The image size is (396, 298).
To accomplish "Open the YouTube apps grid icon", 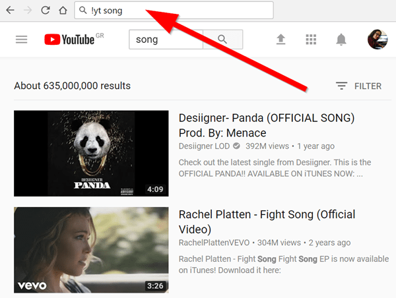I will (x=311, y=40).
